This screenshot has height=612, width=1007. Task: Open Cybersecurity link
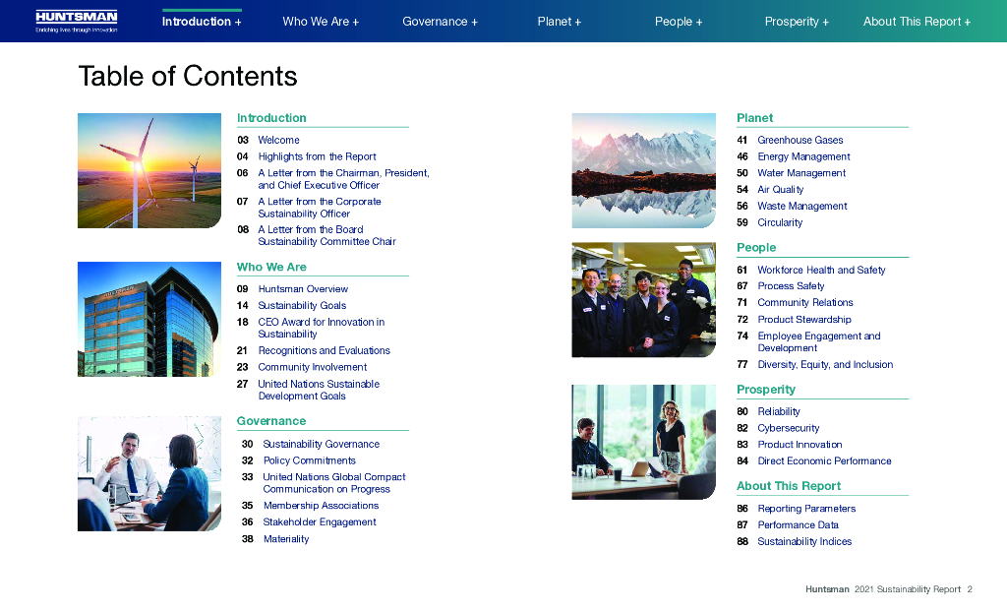tap(788, 428)
